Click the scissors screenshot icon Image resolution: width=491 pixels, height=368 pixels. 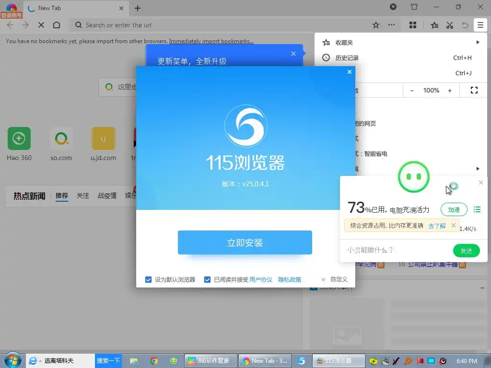coord(450,25)
